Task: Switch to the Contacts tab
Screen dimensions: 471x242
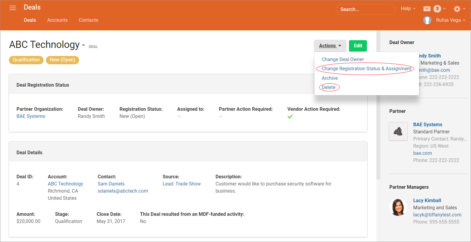Action: pos(88,20)
